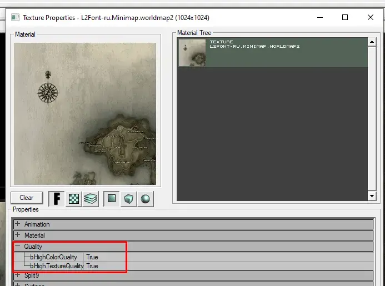Select the bHighColorQuality property row
Screen dimensions: 385x286
point(193,257)
